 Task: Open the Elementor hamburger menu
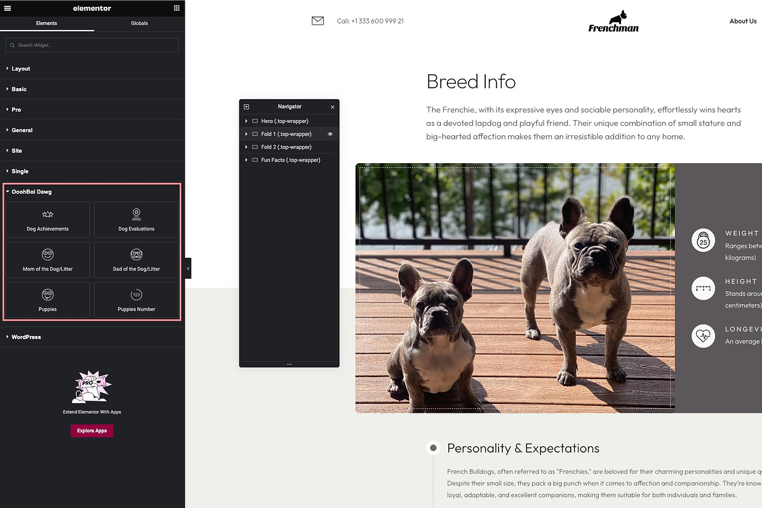click(8, 8)
